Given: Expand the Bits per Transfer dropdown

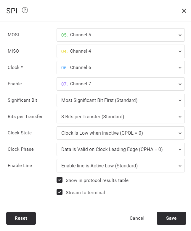Looking at the screenshot, I should point(120,117).
